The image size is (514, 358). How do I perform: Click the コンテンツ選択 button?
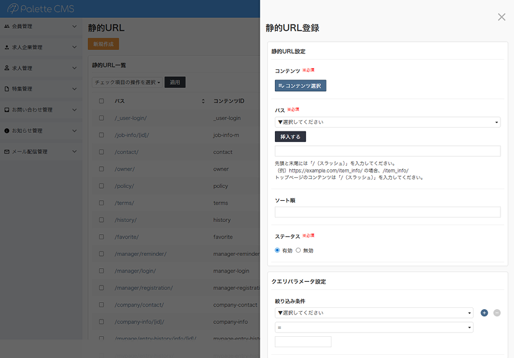(301, 86)
